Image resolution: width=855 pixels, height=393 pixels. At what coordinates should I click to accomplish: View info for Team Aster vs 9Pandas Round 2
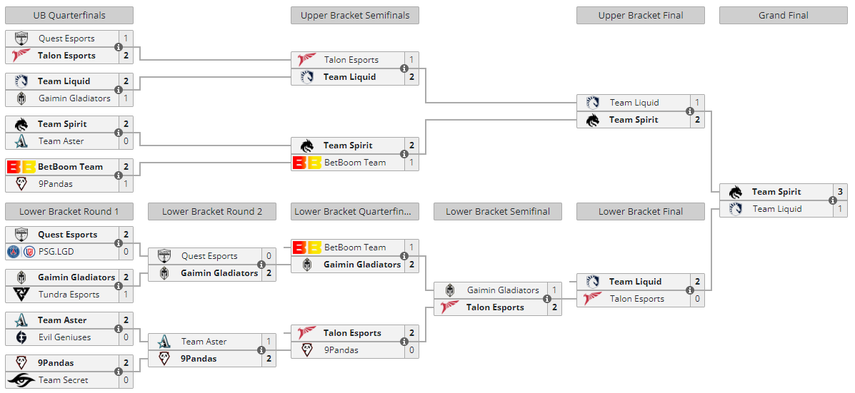click(261, 350)
